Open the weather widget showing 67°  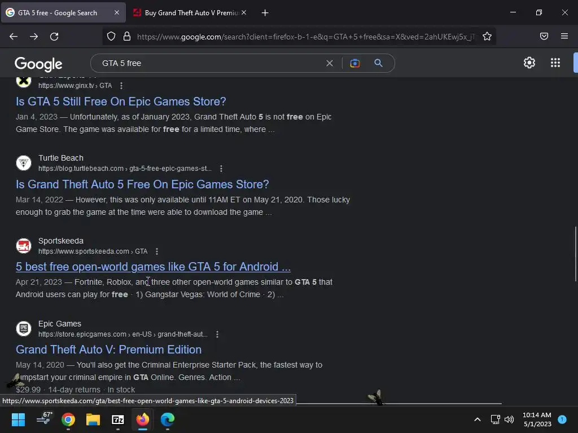point(44,419)
